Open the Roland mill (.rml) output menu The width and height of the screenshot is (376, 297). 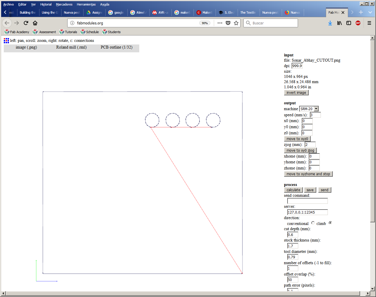[x=71, y=47]
